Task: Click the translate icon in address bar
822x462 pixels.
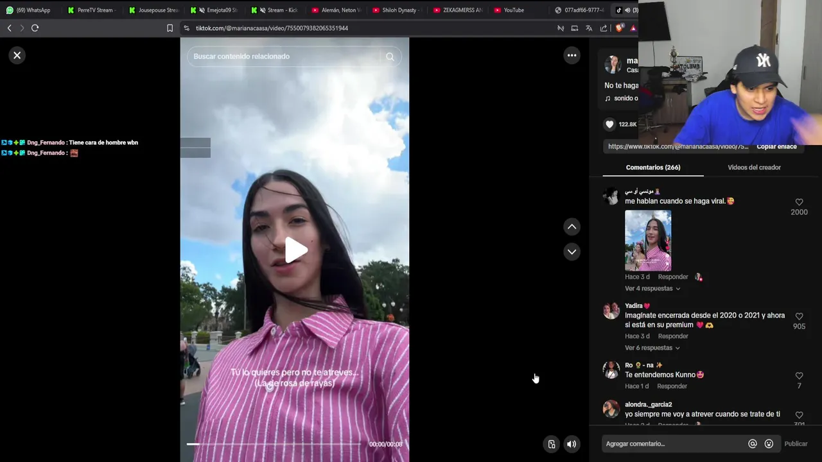Action: [589, 28]
